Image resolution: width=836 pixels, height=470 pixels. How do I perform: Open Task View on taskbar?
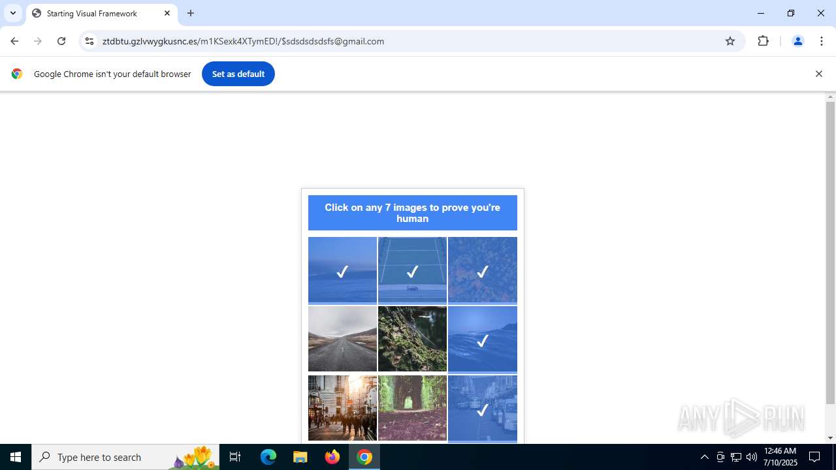pos(235,457)
